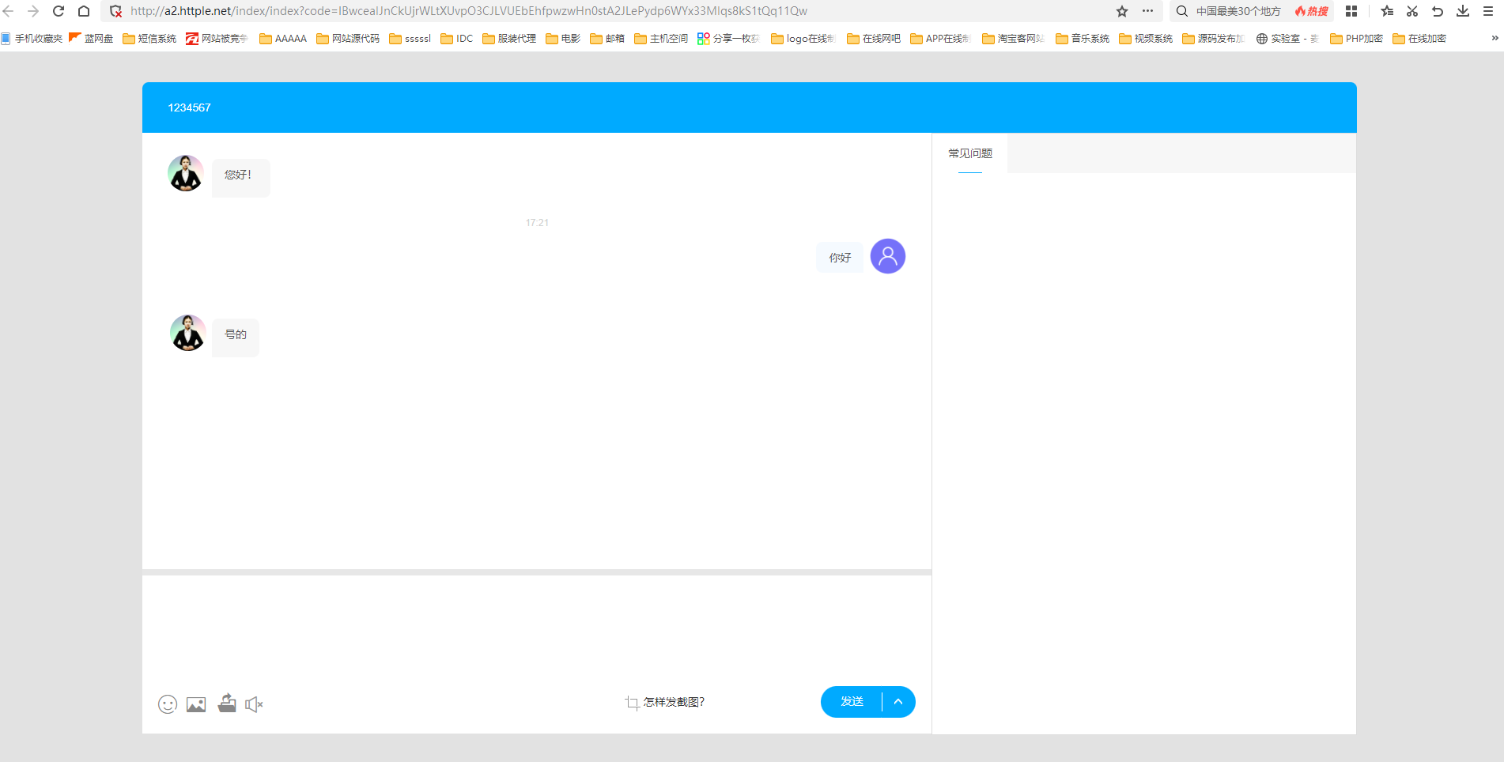
Task: Click into the message input area
Action: point(537,628)
